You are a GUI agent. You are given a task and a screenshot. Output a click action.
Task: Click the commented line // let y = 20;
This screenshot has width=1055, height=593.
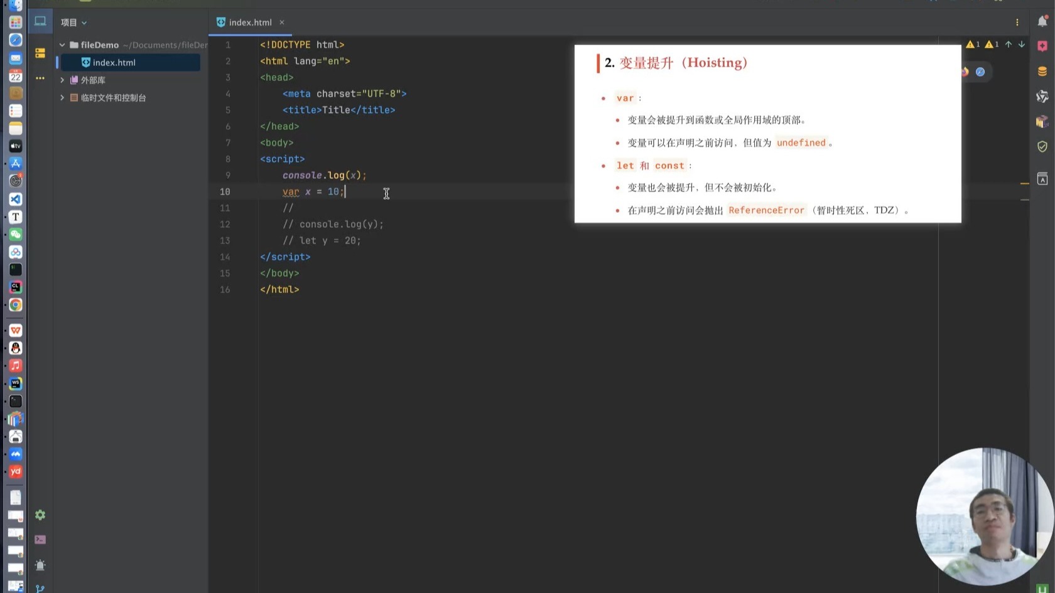click(322, 240)
